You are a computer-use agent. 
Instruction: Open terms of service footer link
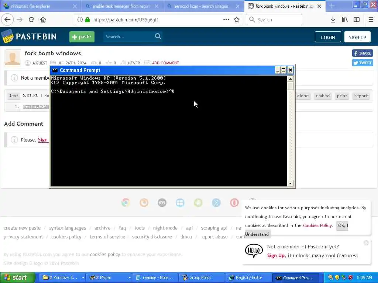coord(107,237)
